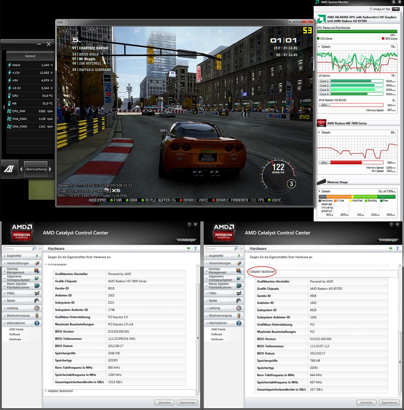Click the pin icon beside Angeheftet in the HD 7800 Catalyst window
Viewport: 404px width, 410px height.
point(37,256)
